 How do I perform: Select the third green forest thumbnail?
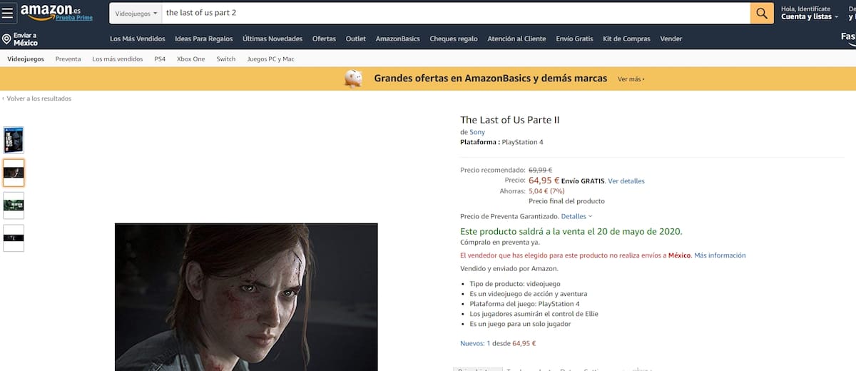pos(14,205)
